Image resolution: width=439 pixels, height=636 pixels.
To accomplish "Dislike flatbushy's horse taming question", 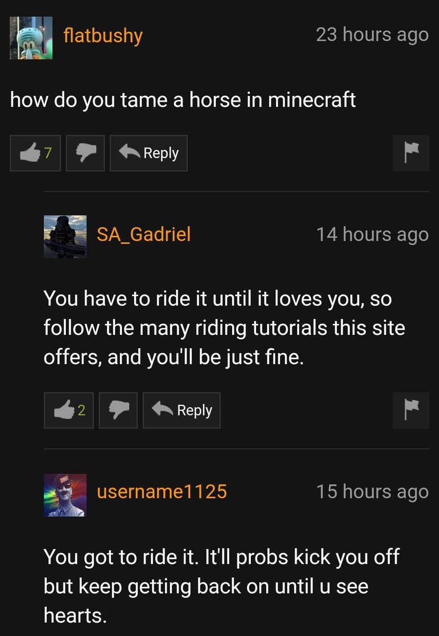I will click(85, 153).
